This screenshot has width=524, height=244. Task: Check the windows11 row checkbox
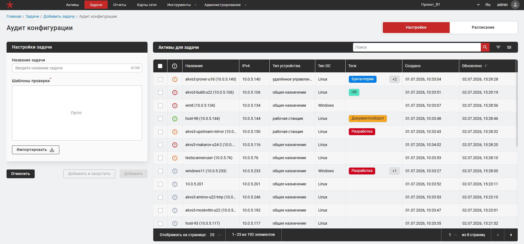pyautogui.click(x=160, y=171)
